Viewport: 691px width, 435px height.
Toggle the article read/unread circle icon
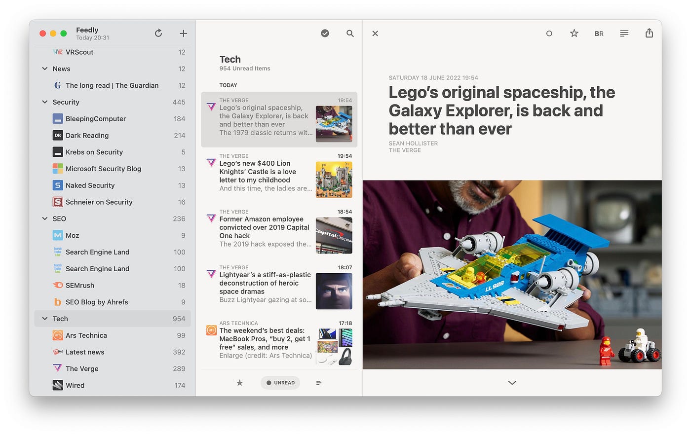[549, 34]
